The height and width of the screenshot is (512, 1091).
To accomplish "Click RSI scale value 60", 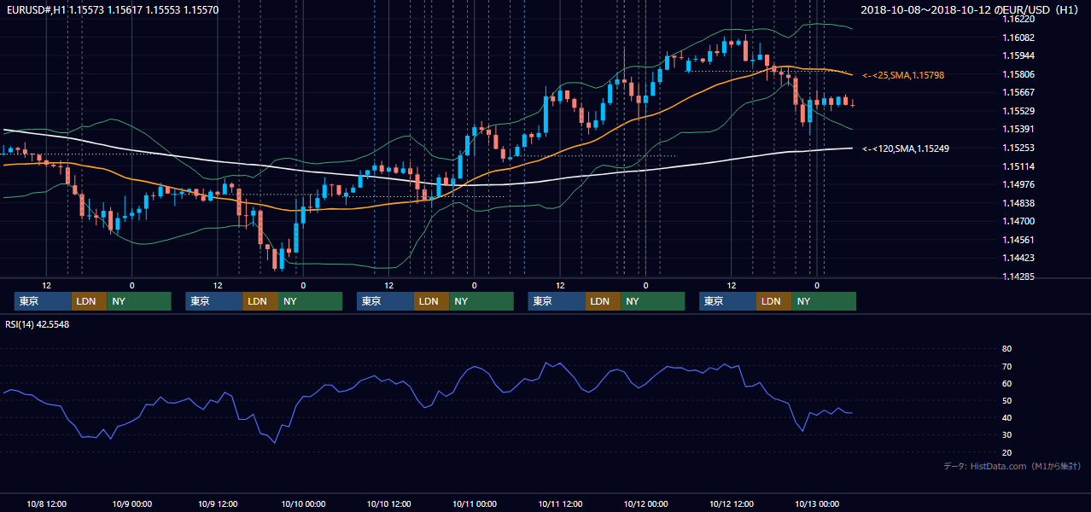I will (1006, 384).
